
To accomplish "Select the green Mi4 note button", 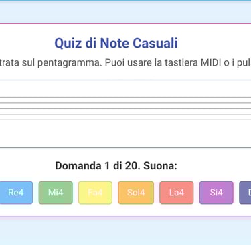I will tap(56, 193).
